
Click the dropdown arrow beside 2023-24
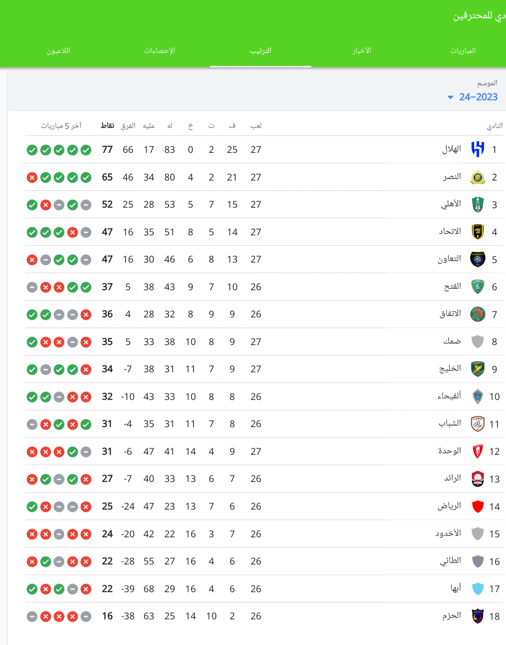450,97
